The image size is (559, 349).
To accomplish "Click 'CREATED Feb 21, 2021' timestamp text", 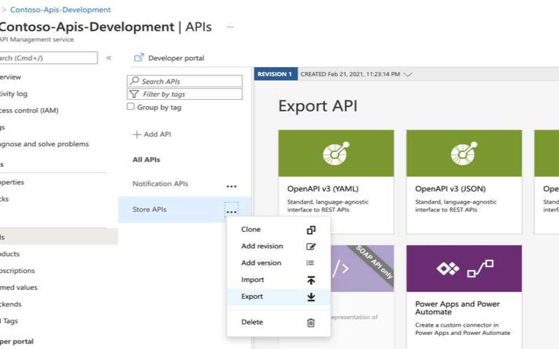I will coord(350,74).
